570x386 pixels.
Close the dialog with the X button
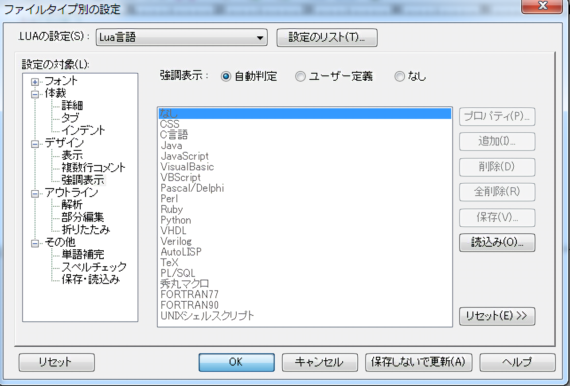point(543,5)
